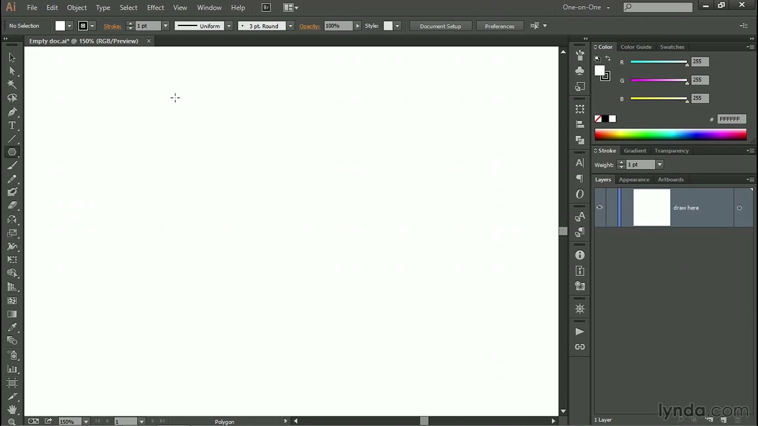The height and width of the screenshot is (426, 758).
Task: Select the Selection (black arrow) tool
Action: coord(12,57)
